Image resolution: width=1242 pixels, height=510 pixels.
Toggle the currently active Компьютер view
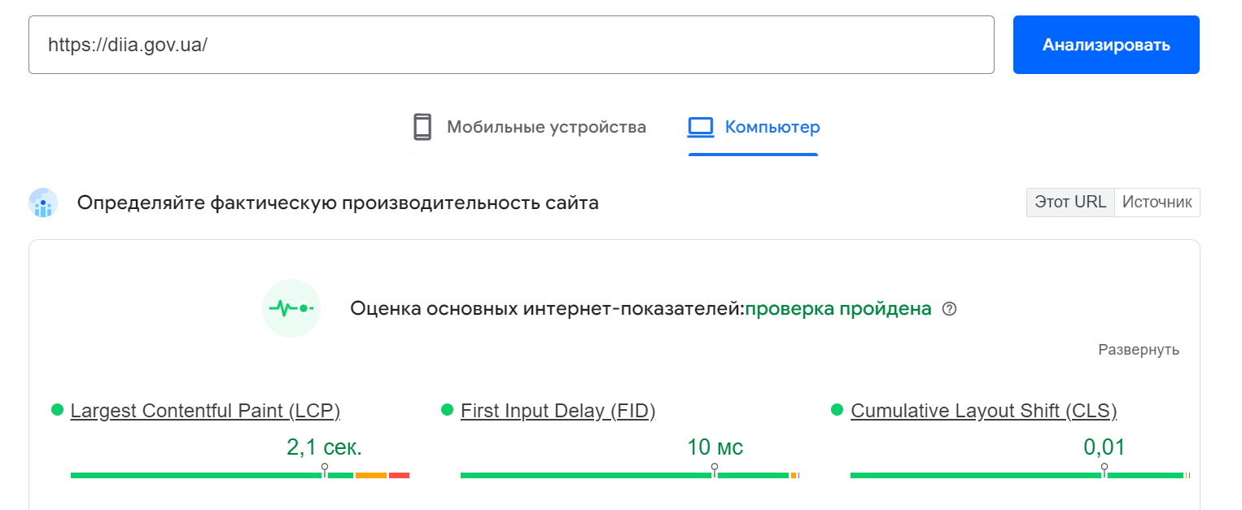pos(752,127)
